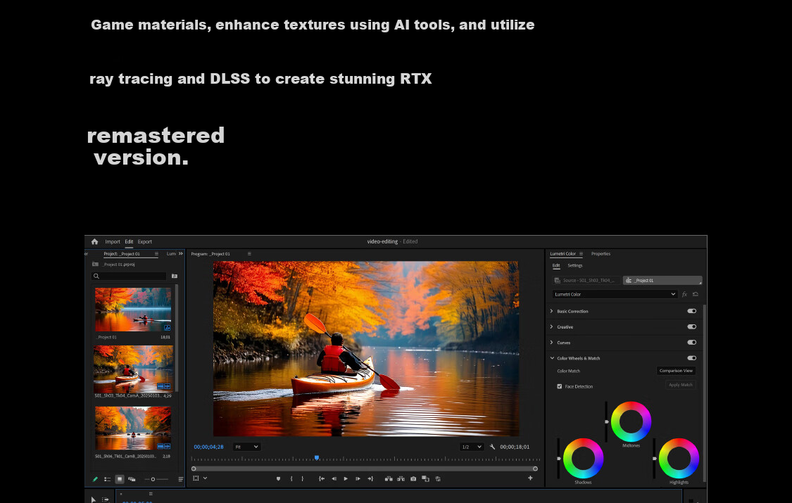Uncheck the Face Detection checkbox

[x=560, y=386]
